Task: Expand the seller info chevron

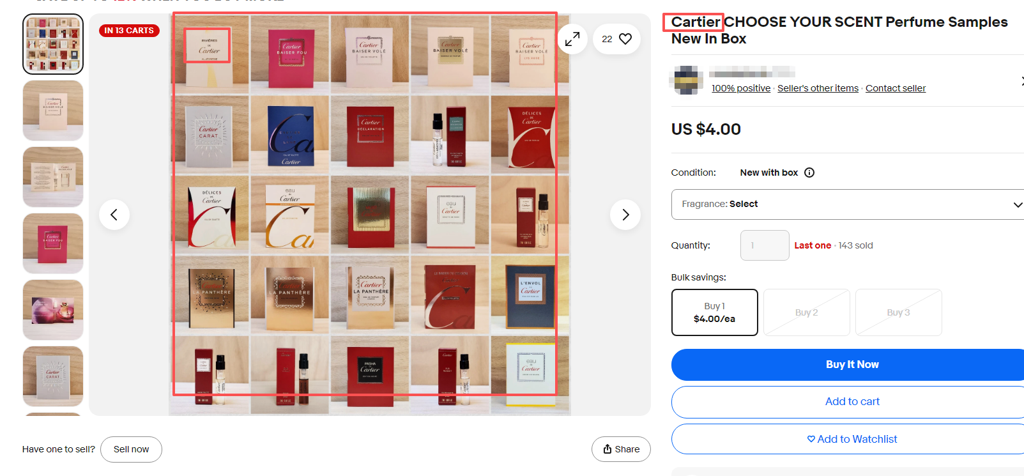Action: pos(1021,81)
